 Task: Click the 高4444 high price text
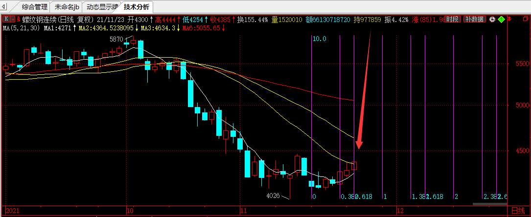tap(166, 20)
